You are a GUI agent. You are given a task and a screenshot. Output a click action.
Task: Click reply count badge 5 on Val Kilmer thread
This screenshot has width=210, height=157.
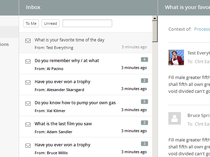click(x=145, y=101)
